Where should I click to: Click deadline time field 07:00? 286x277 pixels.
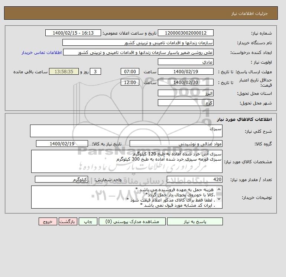pos(130,72)
